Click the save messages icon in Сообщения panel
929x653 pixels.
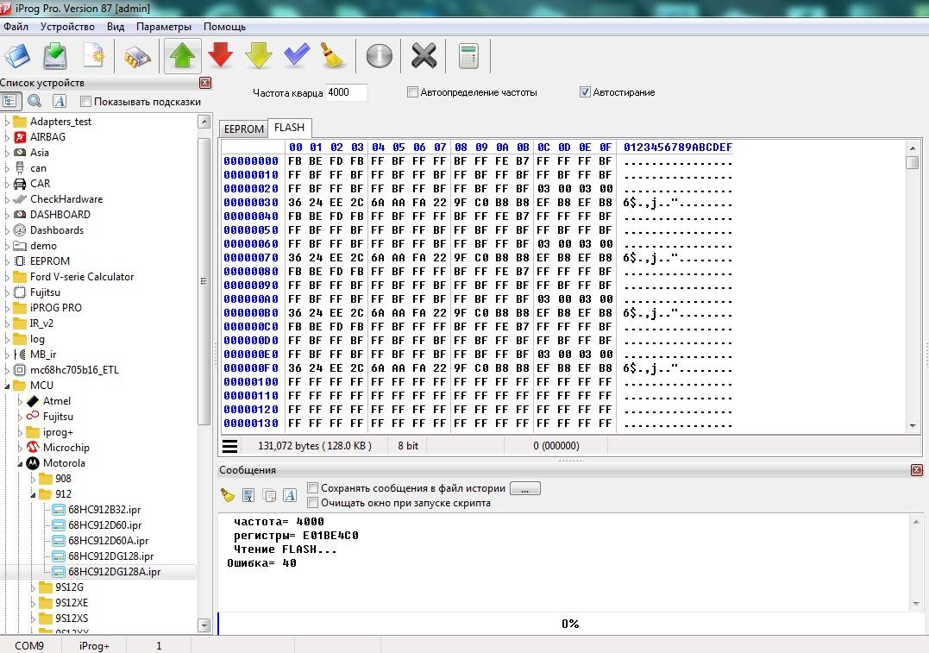[248, 495]
